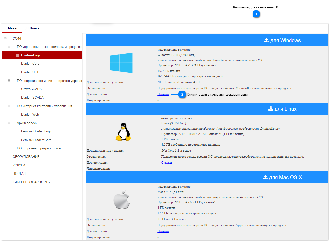This screenshot has width=330, height=242.
Task: Select Архив версий tree item
Action: (x=27, y=123)
